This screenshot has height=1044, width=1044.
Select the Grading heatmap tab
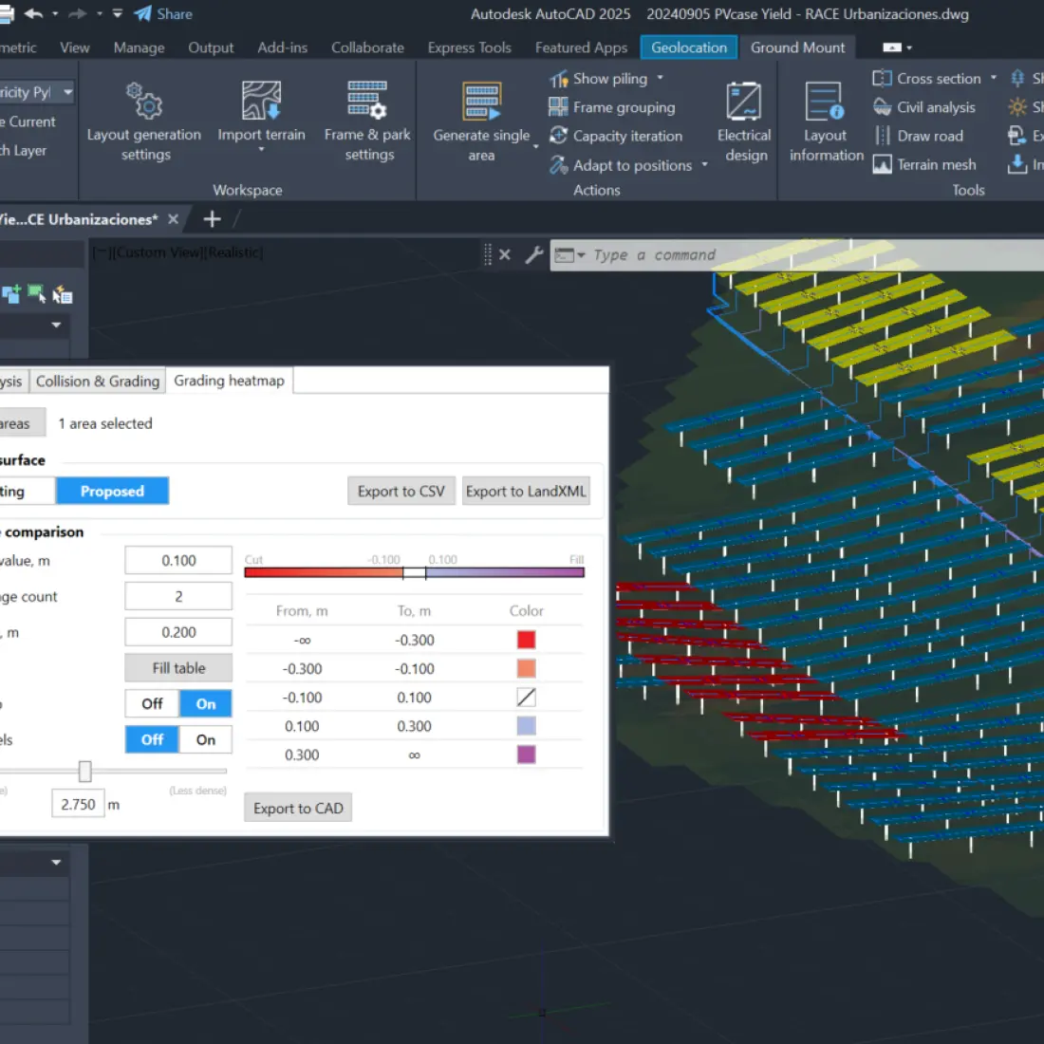coord(229,381)
